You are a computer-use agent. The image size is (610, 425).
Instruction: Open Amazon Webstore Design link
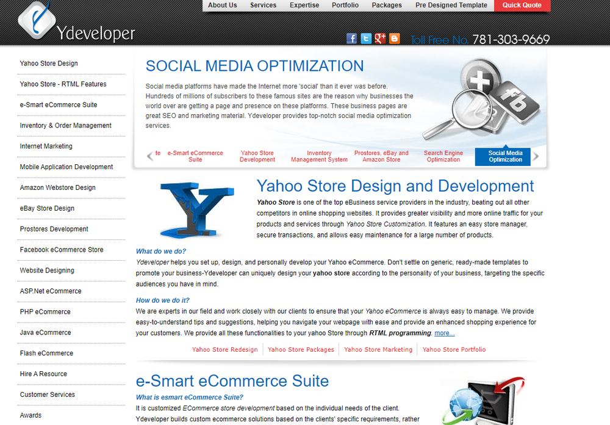(57, 187)
